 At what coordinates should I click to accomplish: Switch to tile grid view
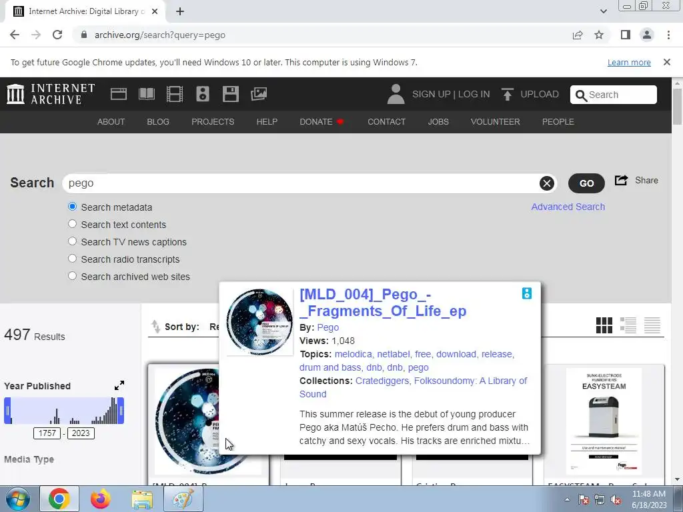[604, 325]
